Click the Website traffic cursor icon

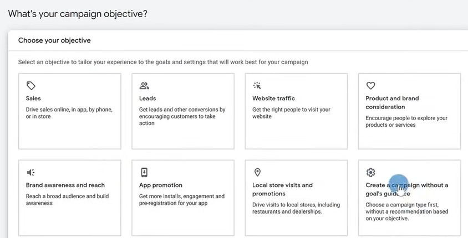(x=257, y=86)
